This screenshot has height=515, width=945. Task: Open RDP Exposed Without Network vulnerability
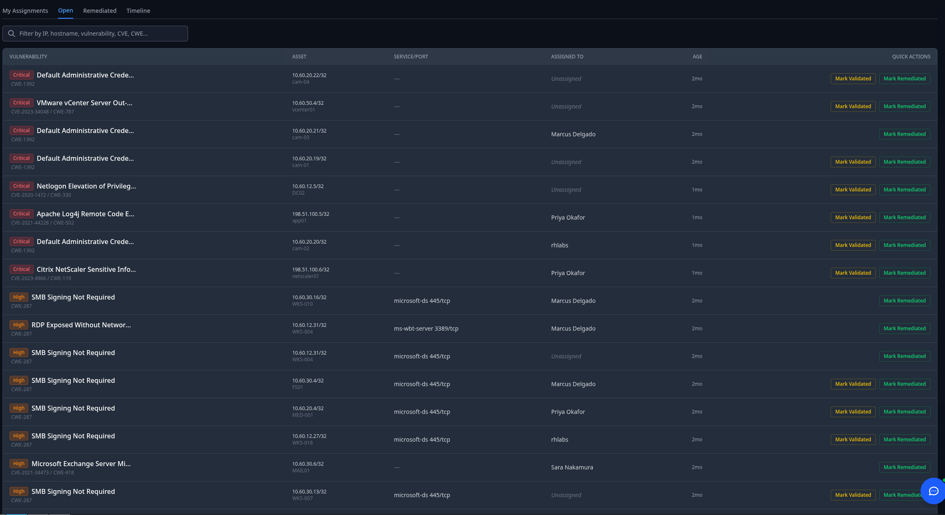81,325
